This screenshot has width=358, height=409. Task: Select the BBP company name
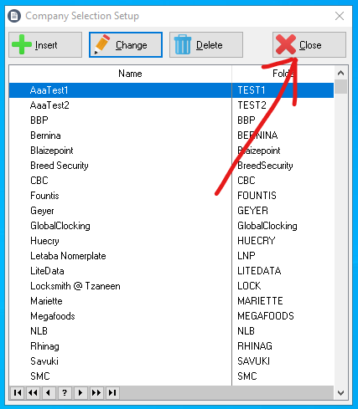click(39, 120)
